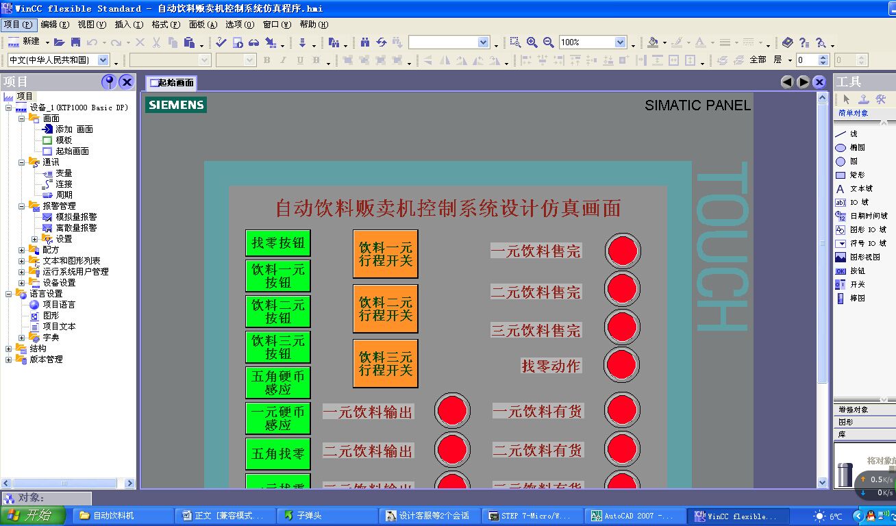Open the 图形 section in toolbox

(x=864, y=422)
